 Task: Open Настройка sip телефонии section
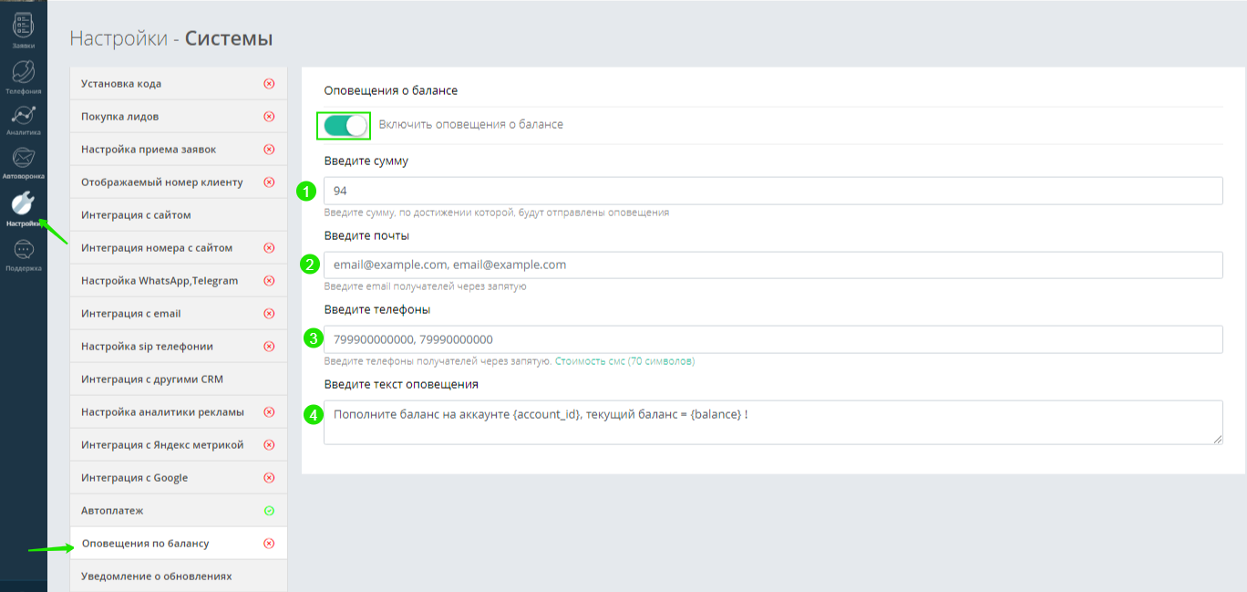tap(179, 347)
